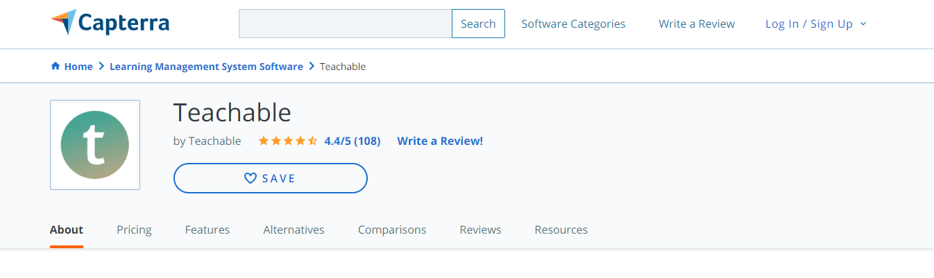This screenshot has height=278, width=934.
Task: Click the star rating icons
Action: (288, 141)
